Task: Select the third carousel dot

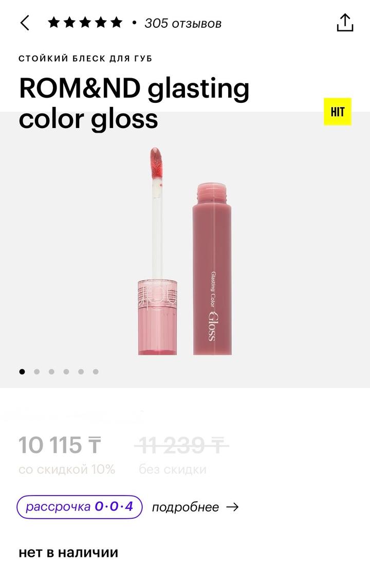Action: coord(51,372)
